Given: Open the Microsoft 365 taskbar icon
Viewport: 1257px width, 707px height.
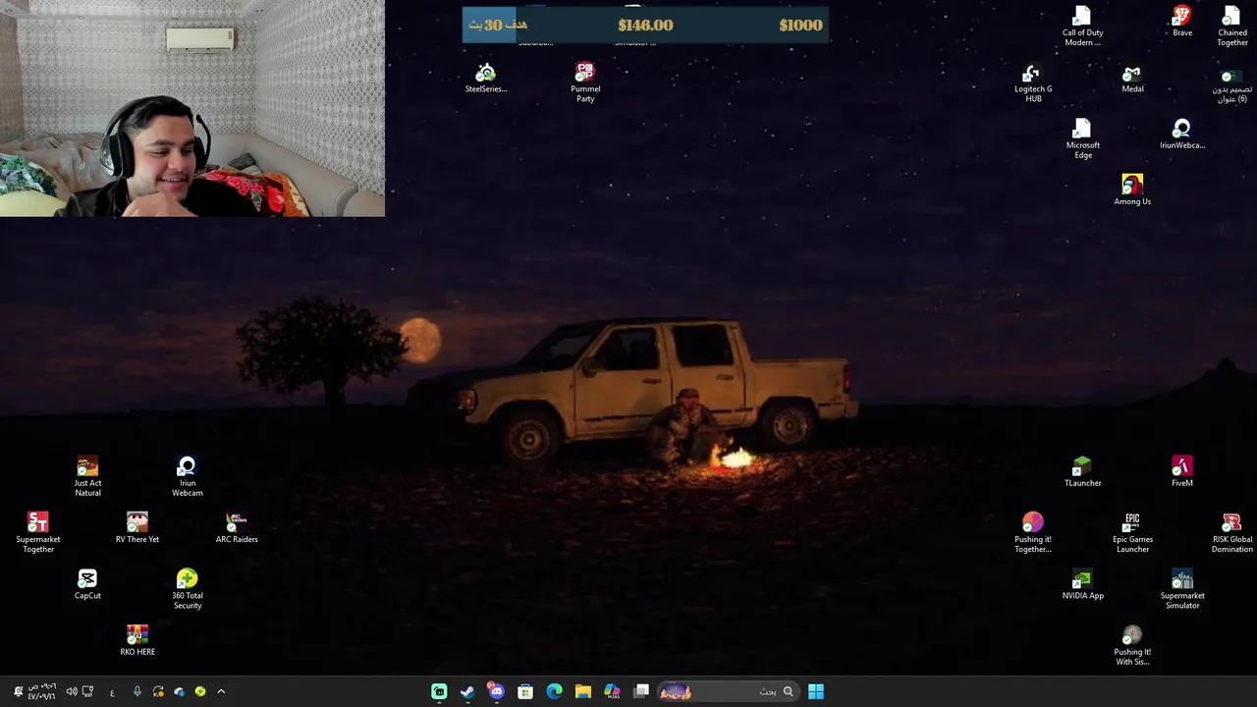Looking at the screenshot, I should [x=612, y=691].
